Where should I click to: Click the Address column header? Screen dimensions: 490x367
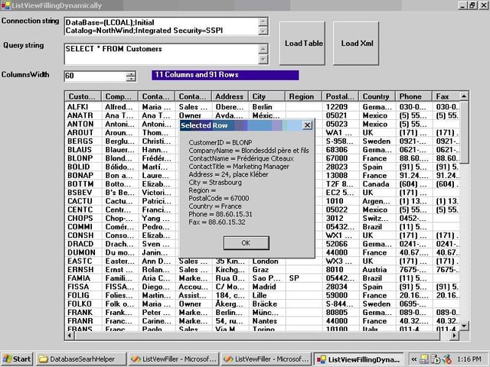tap(230, 96)
